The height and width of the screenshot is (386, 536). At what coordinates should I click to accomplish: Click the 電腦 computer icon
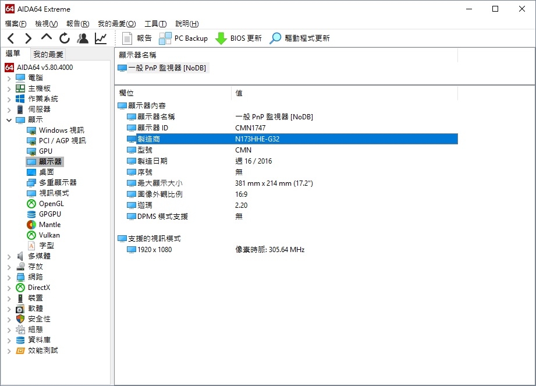pyautogui.click(x=20, y=78)
